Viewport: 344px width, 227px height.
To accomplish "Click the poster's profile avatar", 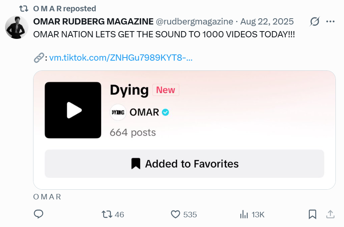I will [17, 28].
